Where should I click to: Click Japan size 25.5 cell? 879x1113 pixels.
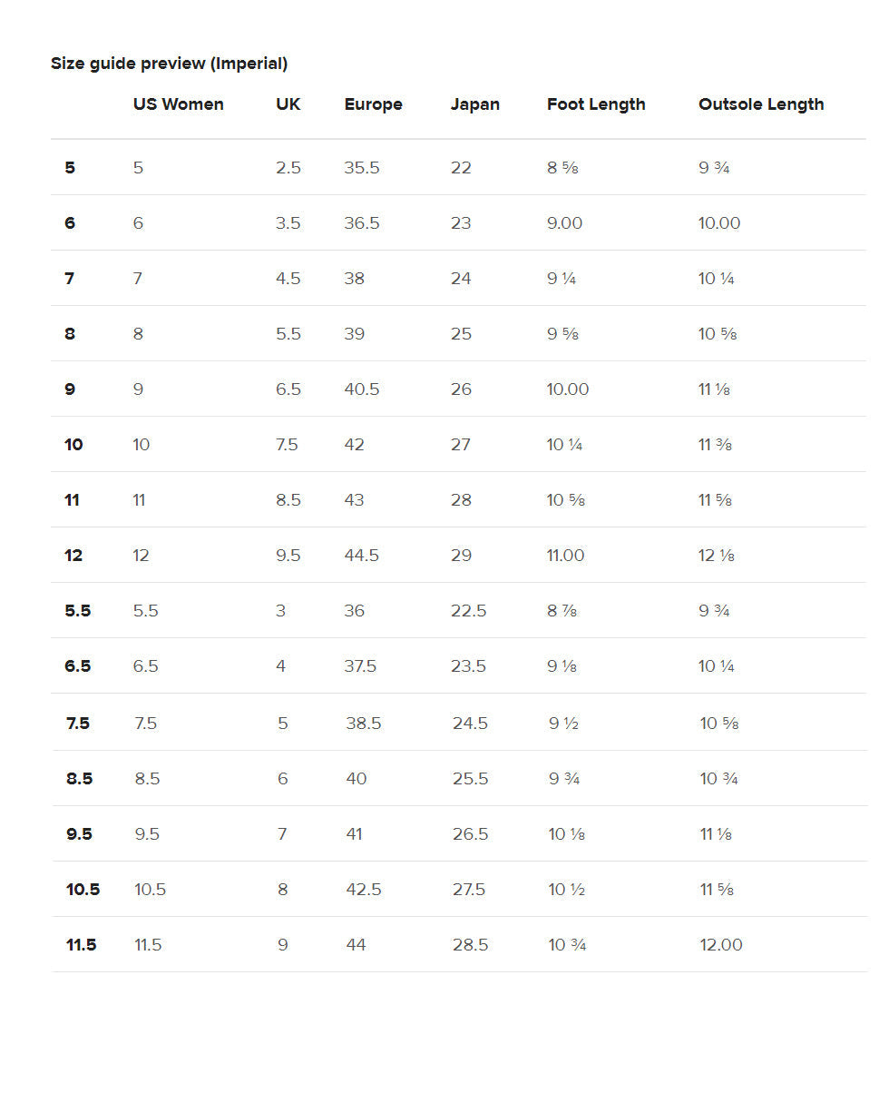pyautogui.click(x=470, y=779)
